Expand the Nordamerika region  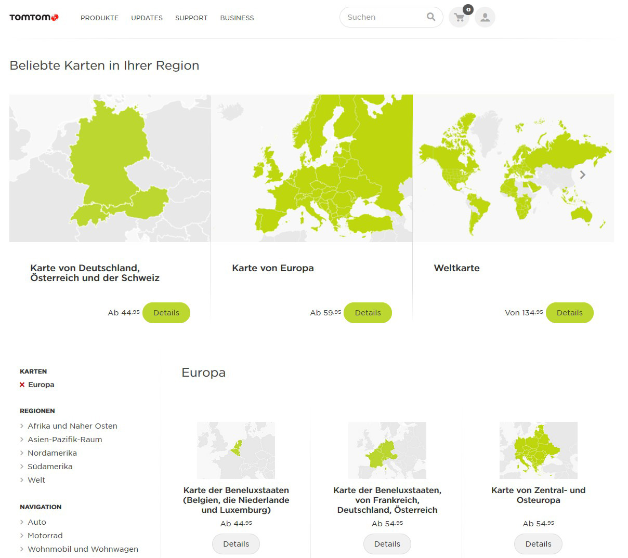(x=52, y=453)
